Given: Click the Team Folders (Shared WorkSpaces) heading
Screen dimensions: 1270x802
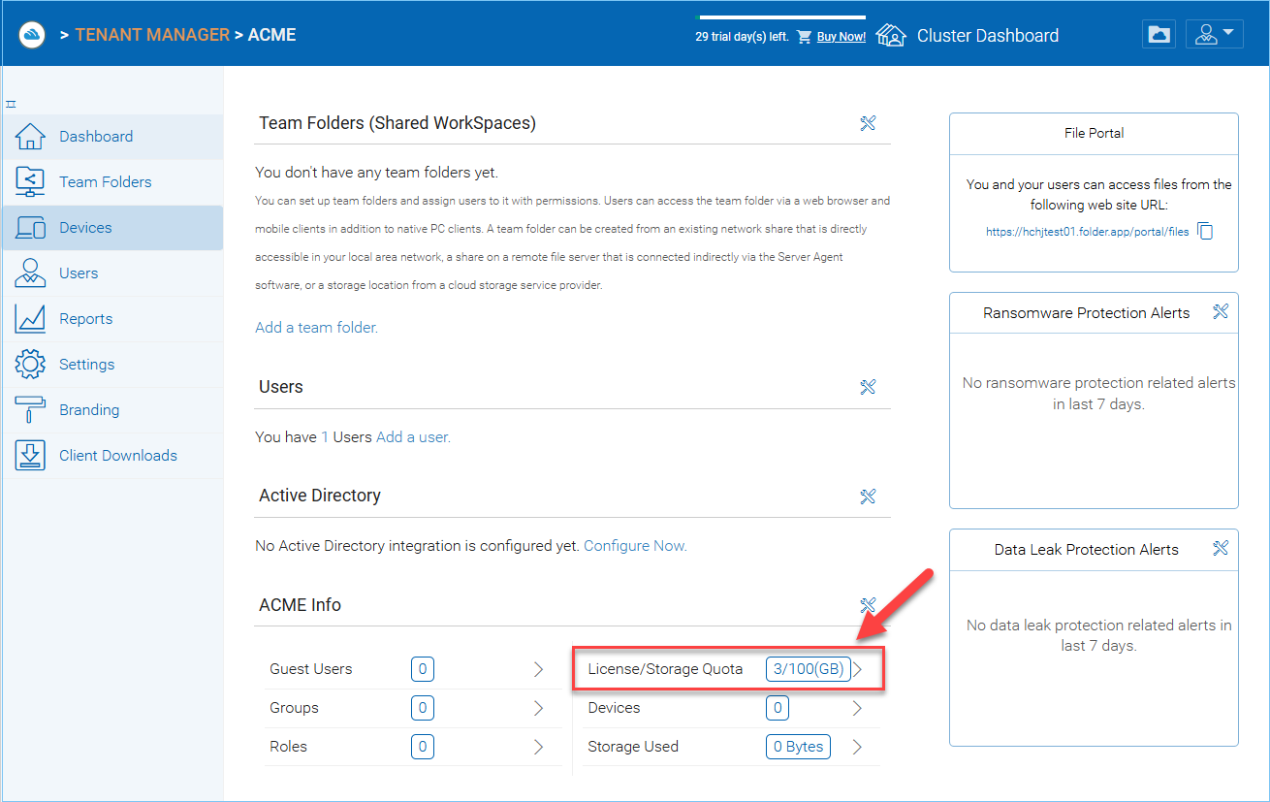Looking at the screenshot, I should click(397, 123).
